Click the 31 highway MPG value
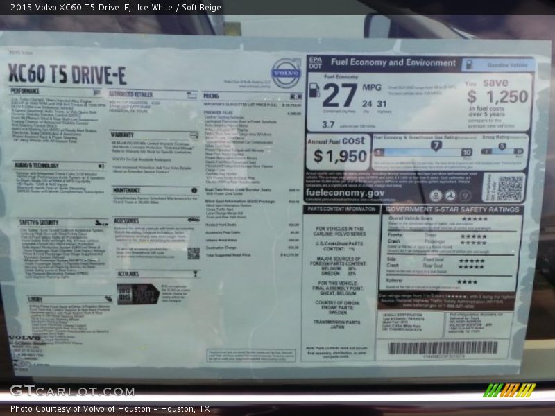Screen dimensions: 555x416 click(382, 103)
